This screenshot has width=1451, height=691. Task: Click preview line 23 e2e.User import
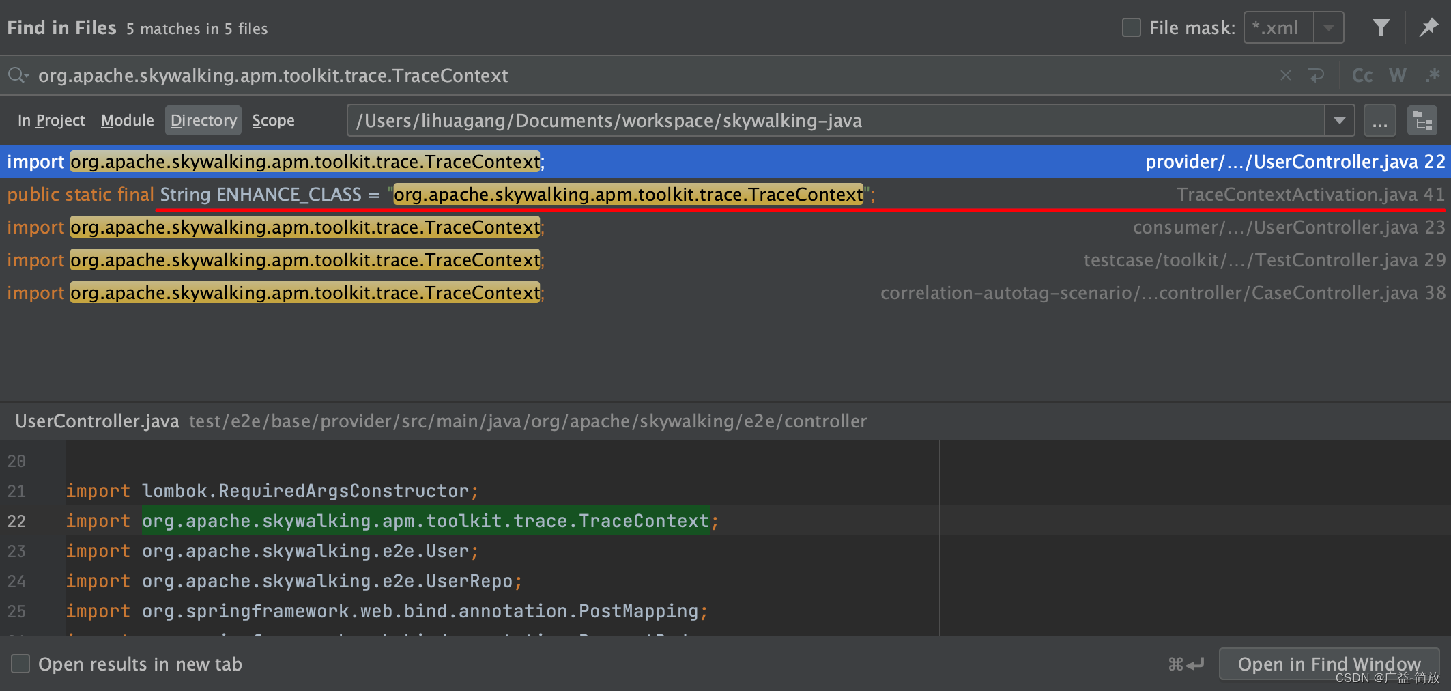pos(272,551)
